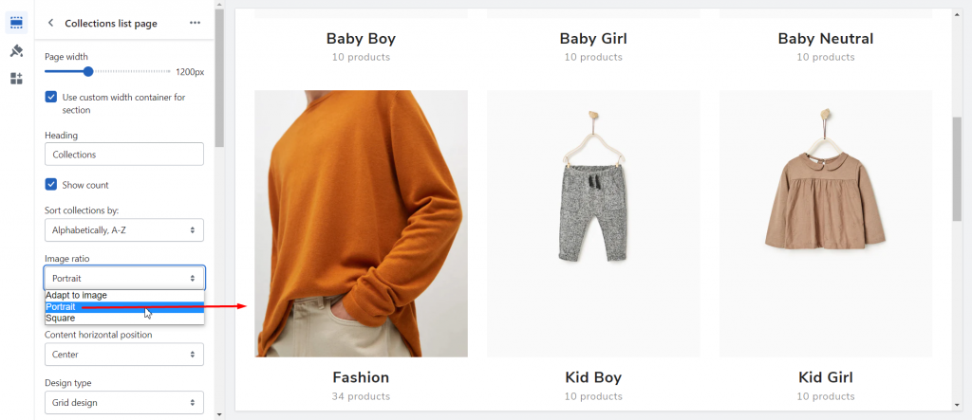Select Portrait option in list
972x420 pixels.
124,306
